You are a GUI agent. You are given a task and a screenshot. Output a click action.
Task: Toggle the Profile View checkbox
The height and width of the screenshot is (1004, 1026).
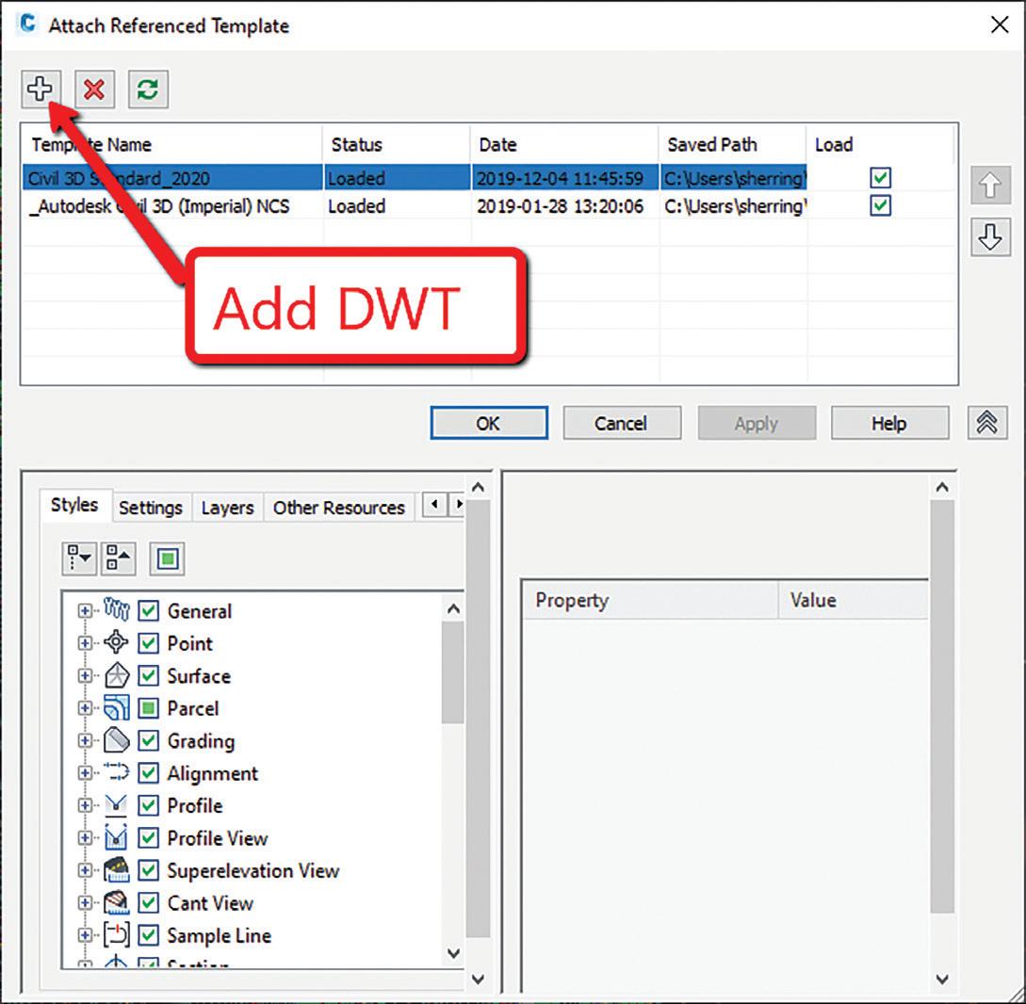(x=149, y=837)
